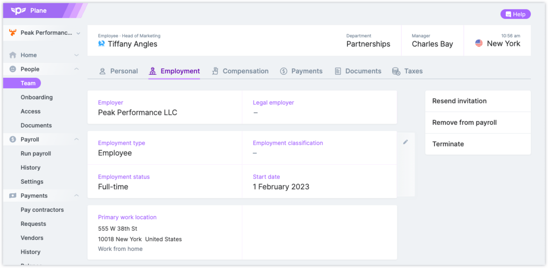
Task: Click the Terminate action
Action: pos(478,144)
